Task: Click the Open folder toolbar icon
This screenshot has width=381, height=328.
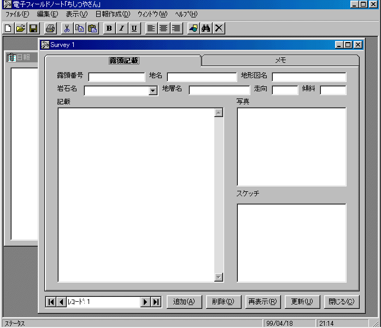Action: (x=21, y=28)
